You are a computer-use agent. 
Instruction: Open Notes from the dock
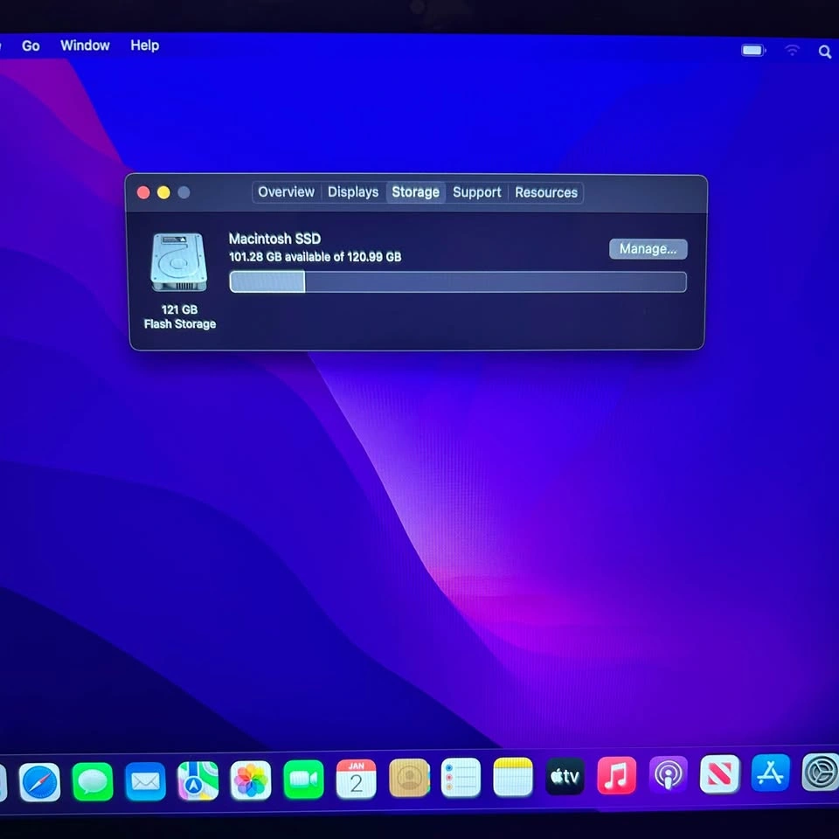pyautogui.click(x=513, y=776)
